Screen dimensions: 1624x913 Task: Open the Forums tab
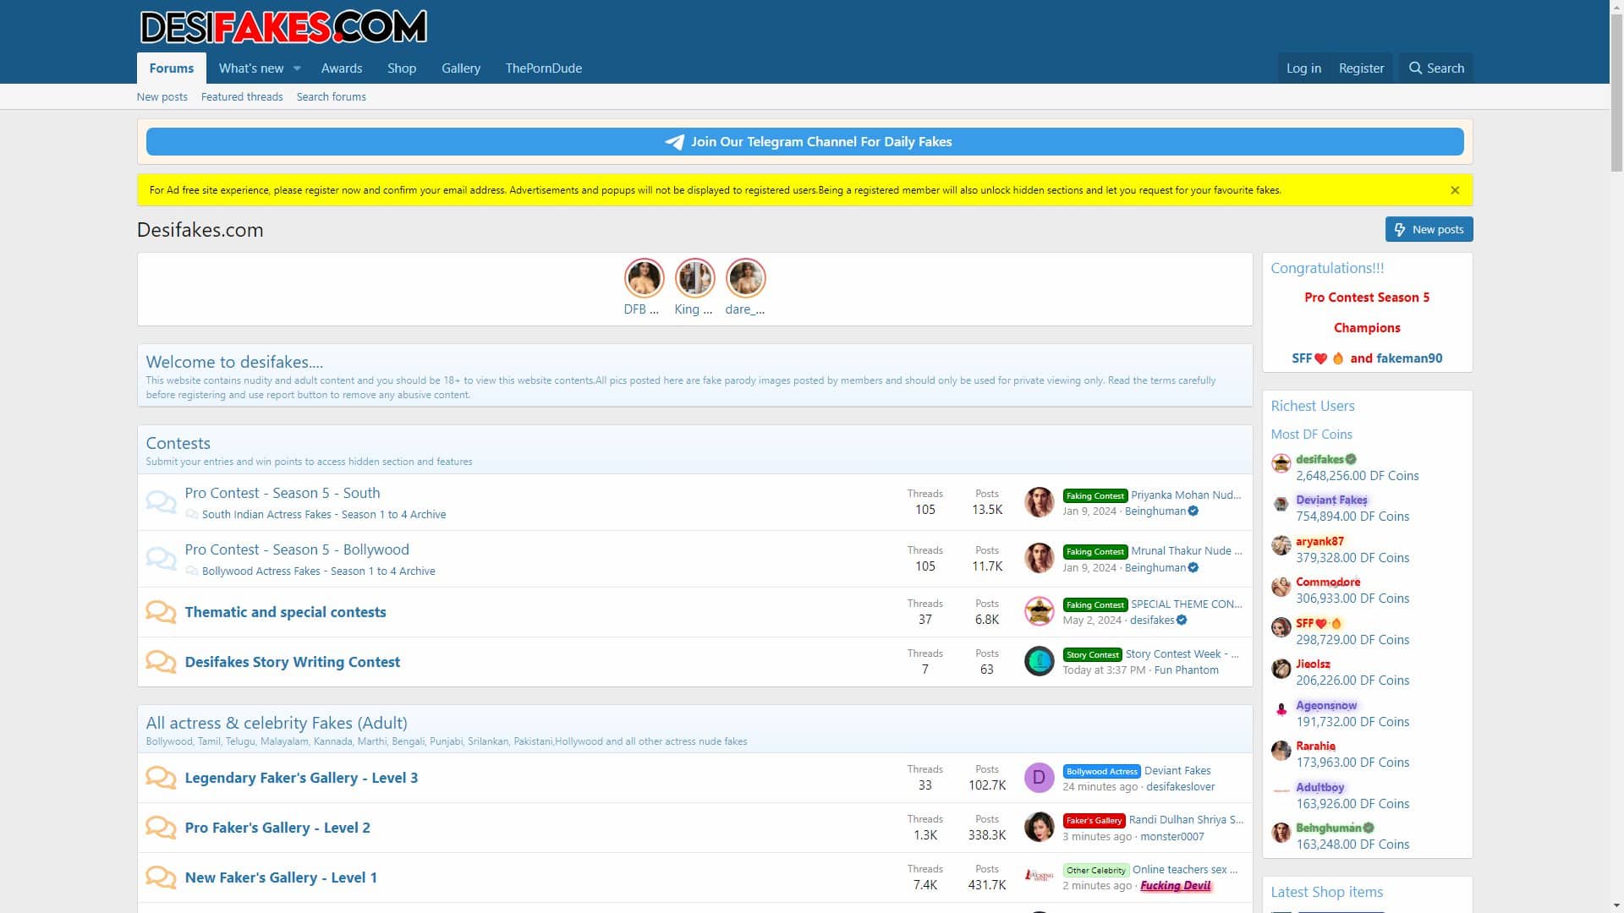(172, 68)
